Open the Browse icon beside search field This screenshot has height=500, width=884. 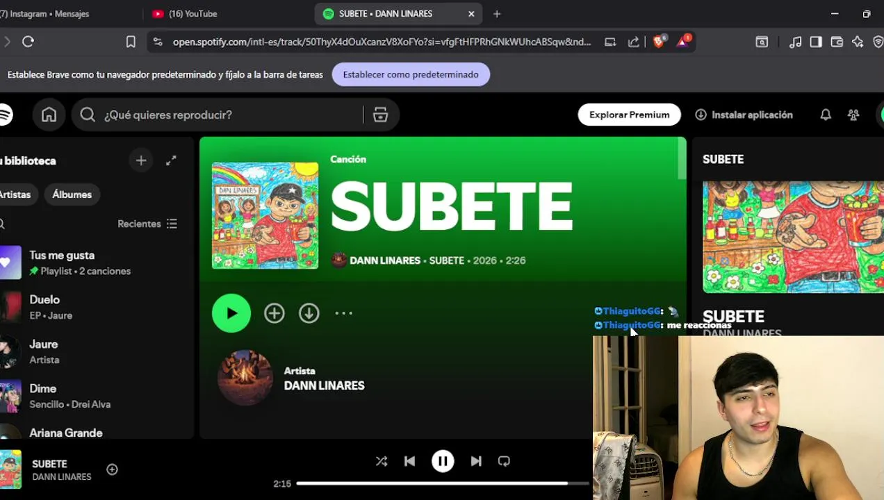[380, 115]
